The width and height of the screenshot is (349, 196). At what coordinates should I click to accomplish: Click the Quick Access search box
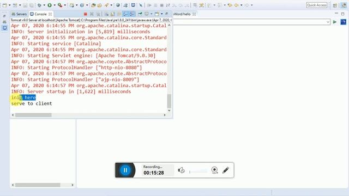[x=317, y=5]
